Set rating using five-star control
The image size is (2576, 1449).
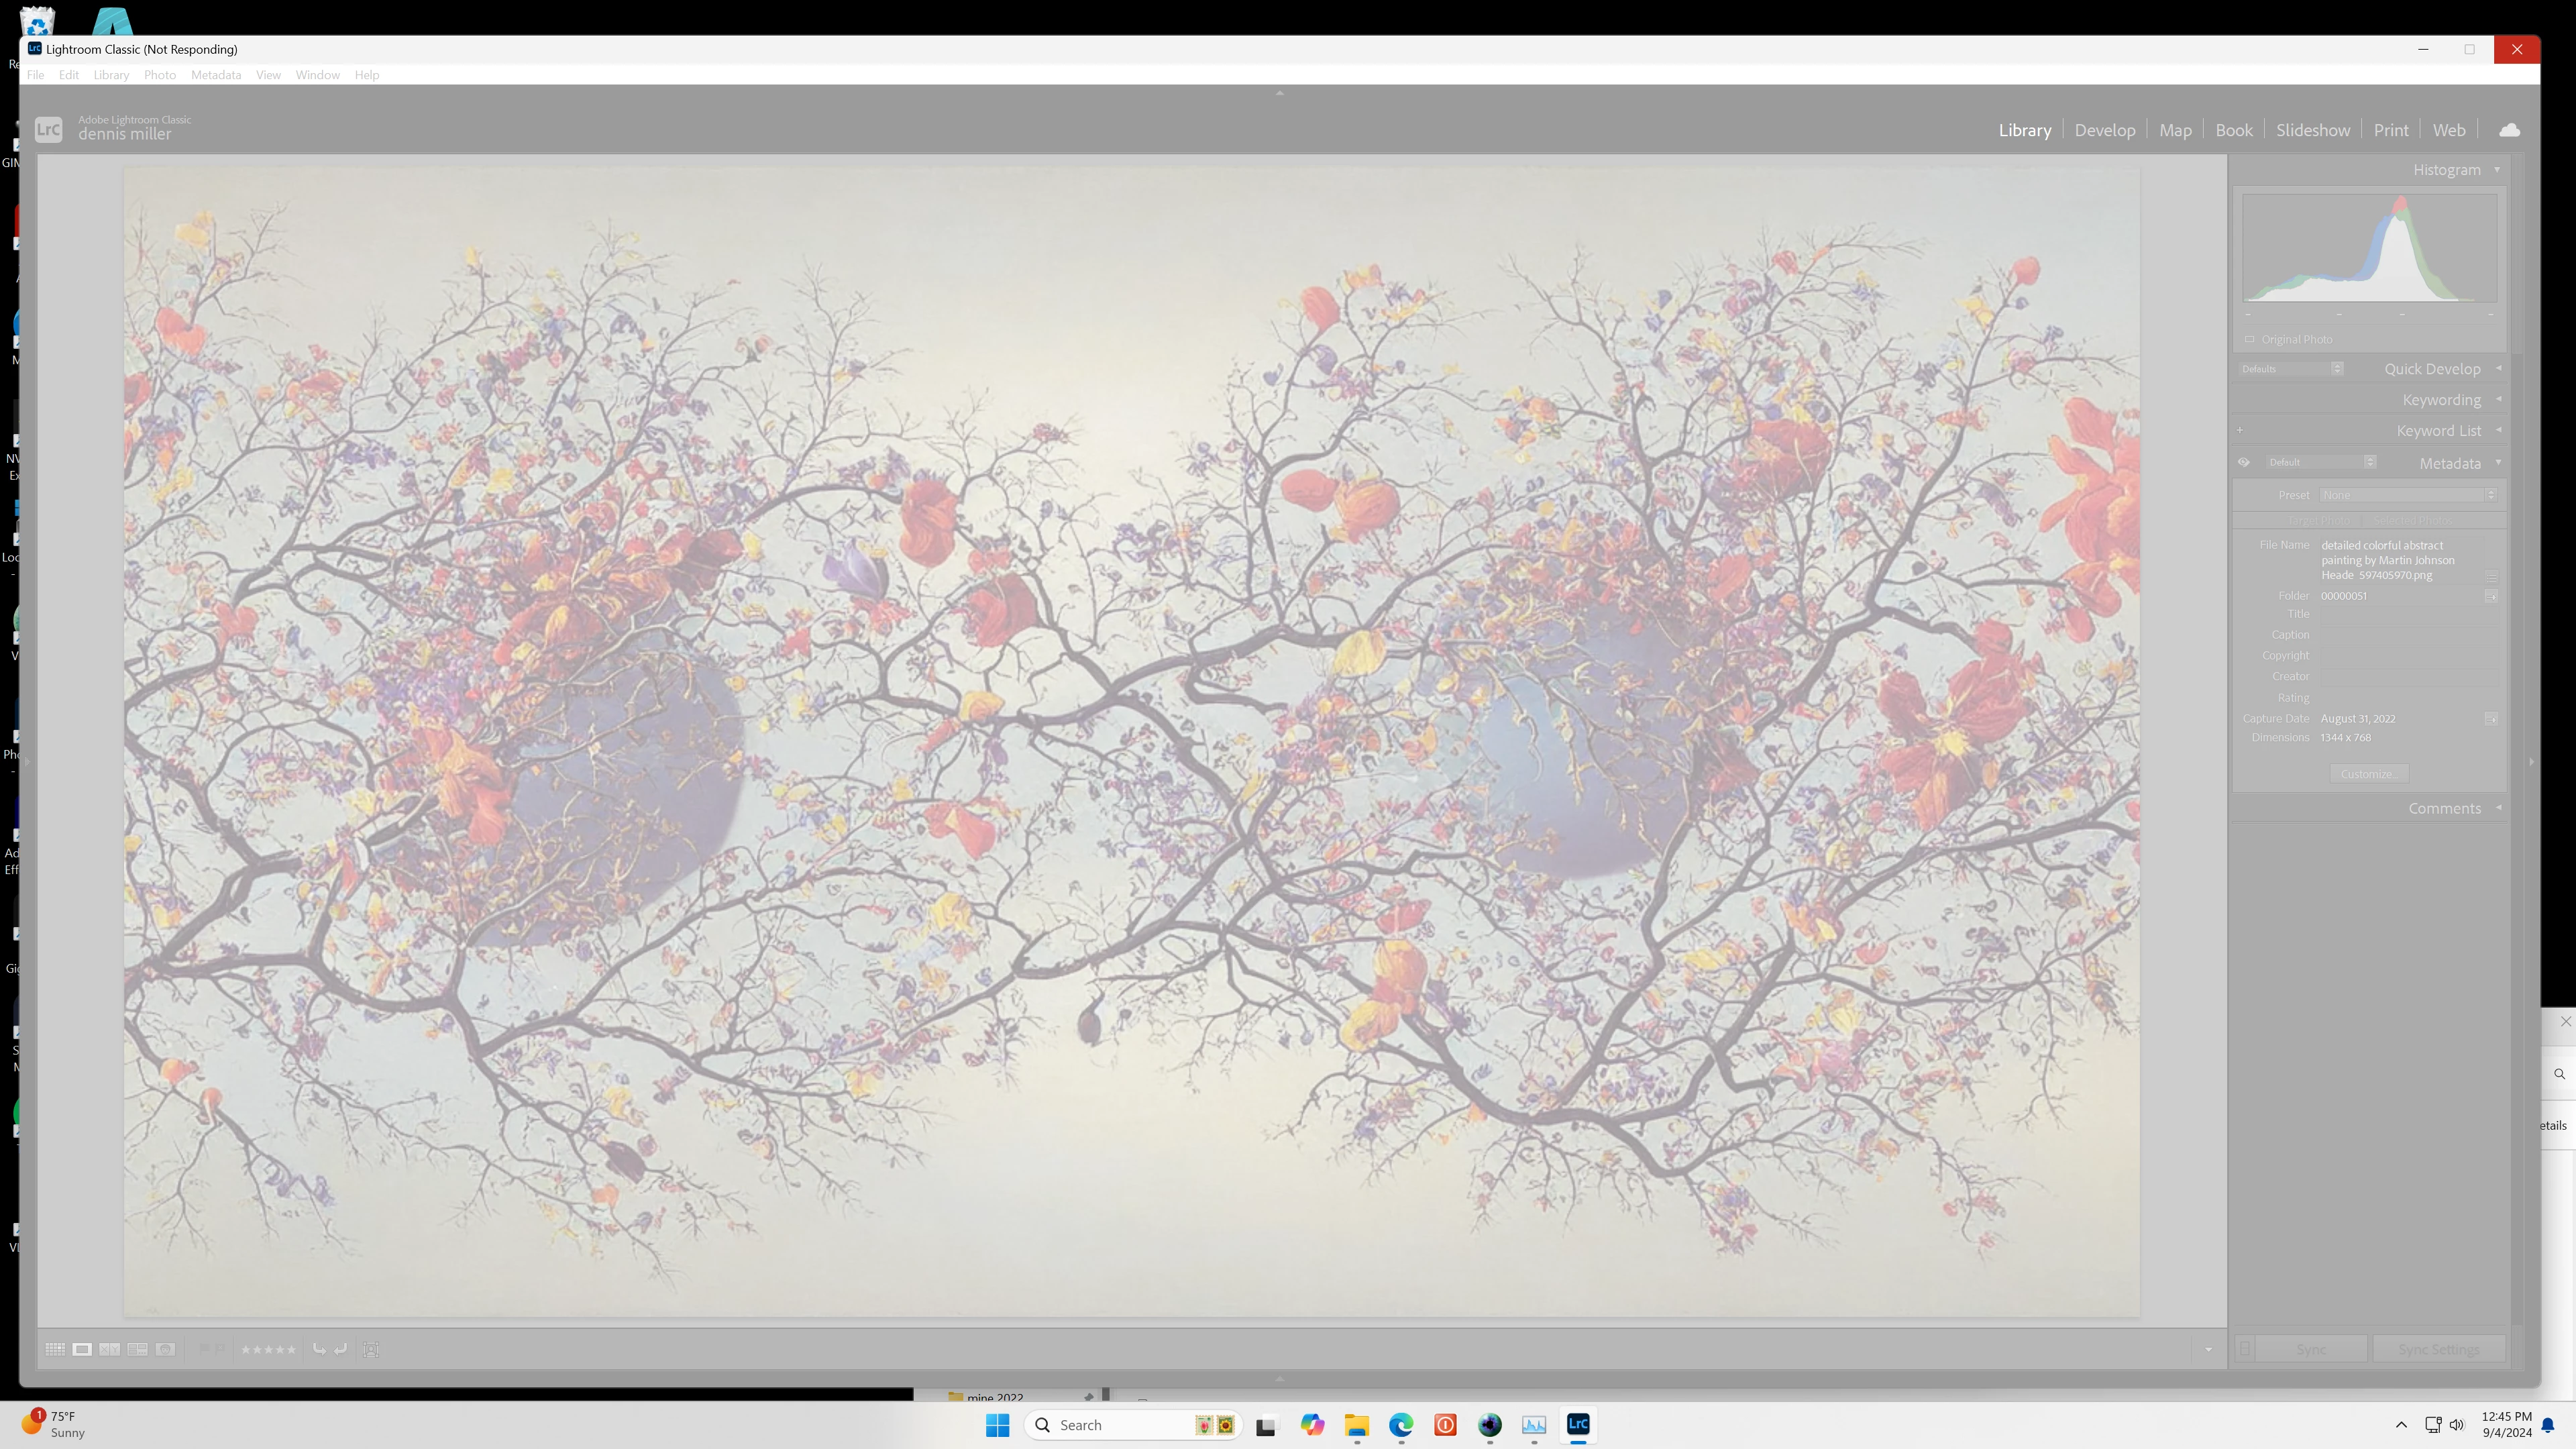click(x=268, y=1349)
